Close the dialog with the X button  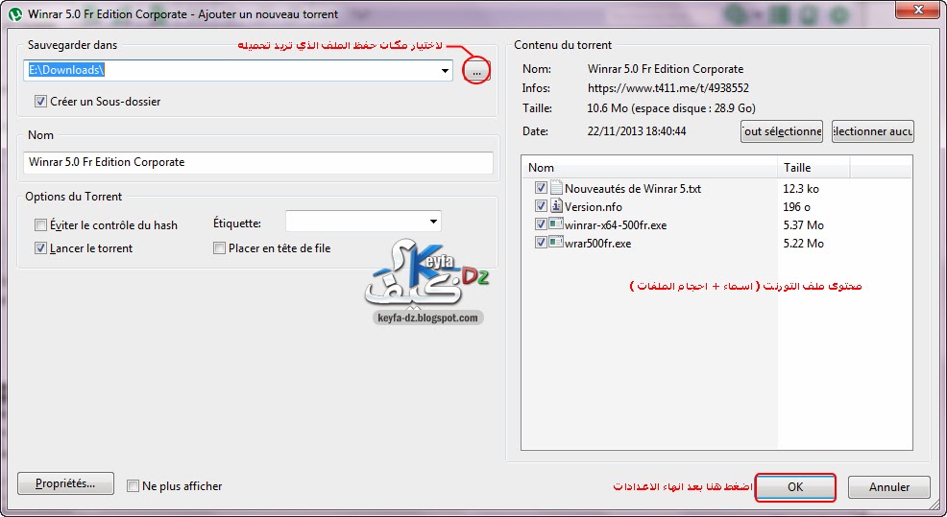pyautogui.click(x=917, y=9)
